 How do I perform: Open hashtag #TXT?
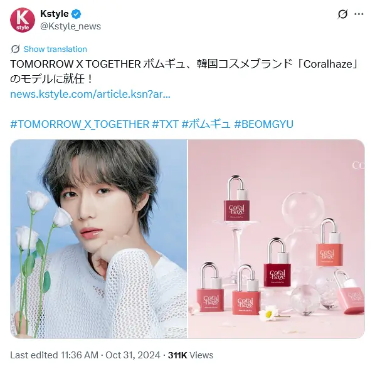[x=166, y=124]
